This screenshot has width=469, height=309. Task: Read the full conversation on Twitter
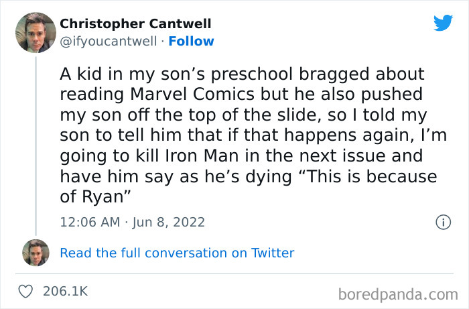177,253
